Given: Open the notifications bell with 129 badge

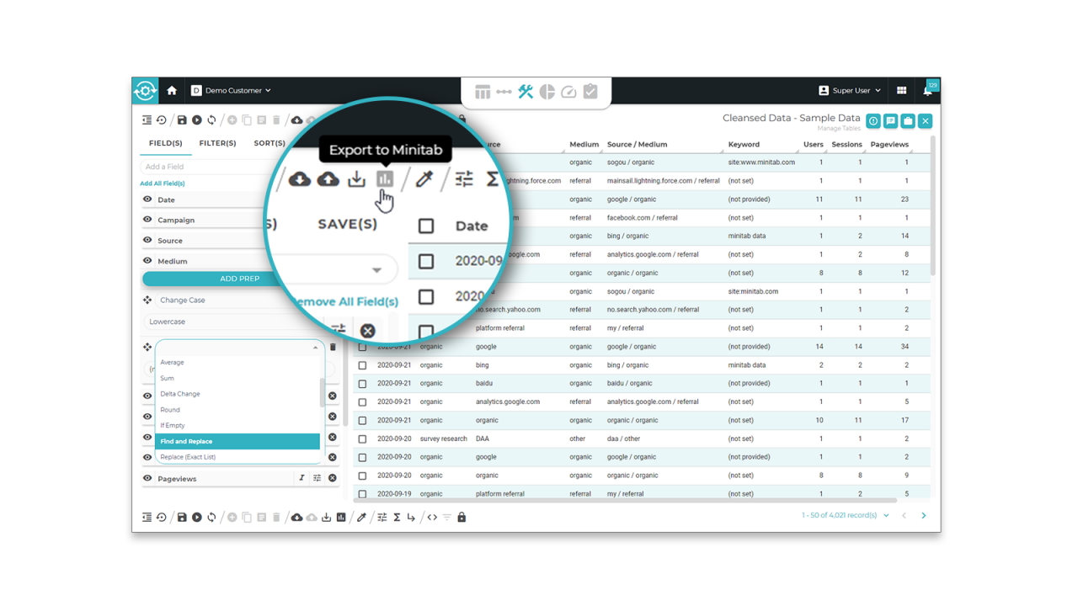Looking at the screenshot, I should pyautogui.click(x=927, y=90).
